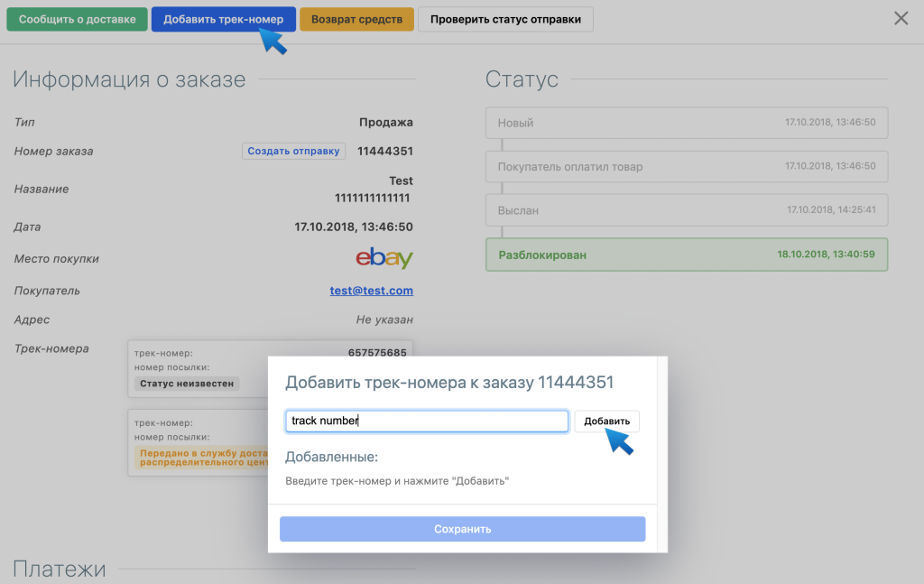Screen dimensions: 924x584
Task: Click the 'Статус неизвестен' badge
Action: 187,384
